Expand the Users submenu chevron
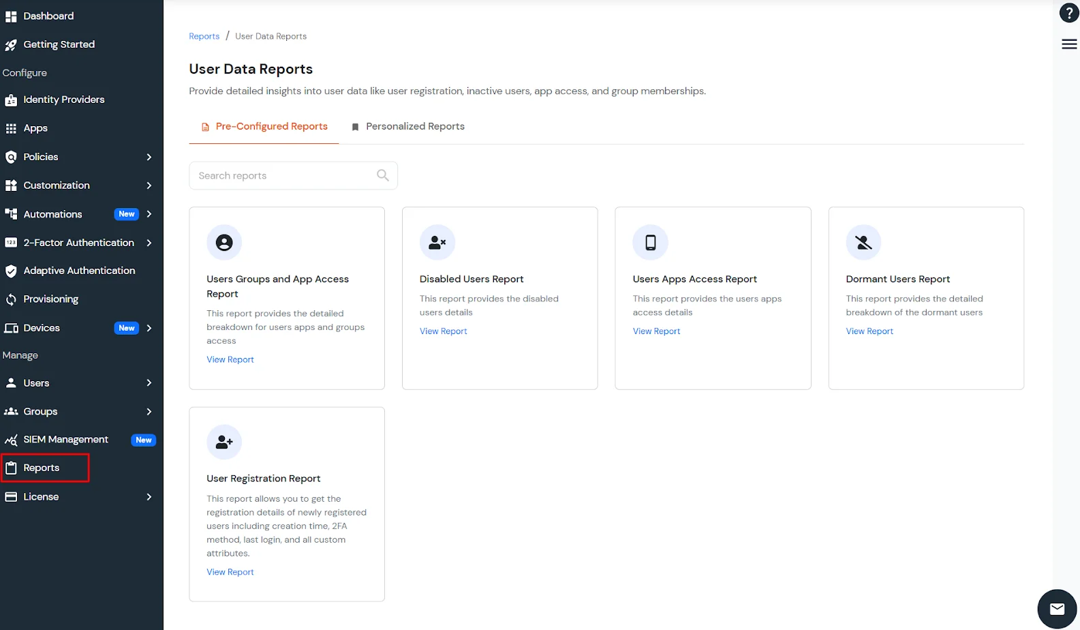The height and width of the screenshot is (630, 1080). coord(149,383)
